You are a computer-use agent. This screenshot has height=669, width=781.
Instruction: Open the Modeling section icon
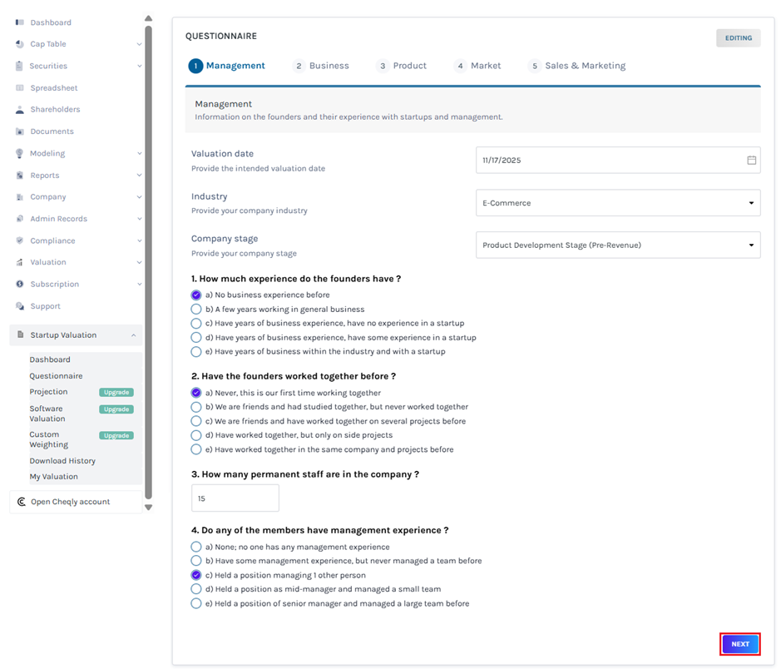(x=21, y=153)
